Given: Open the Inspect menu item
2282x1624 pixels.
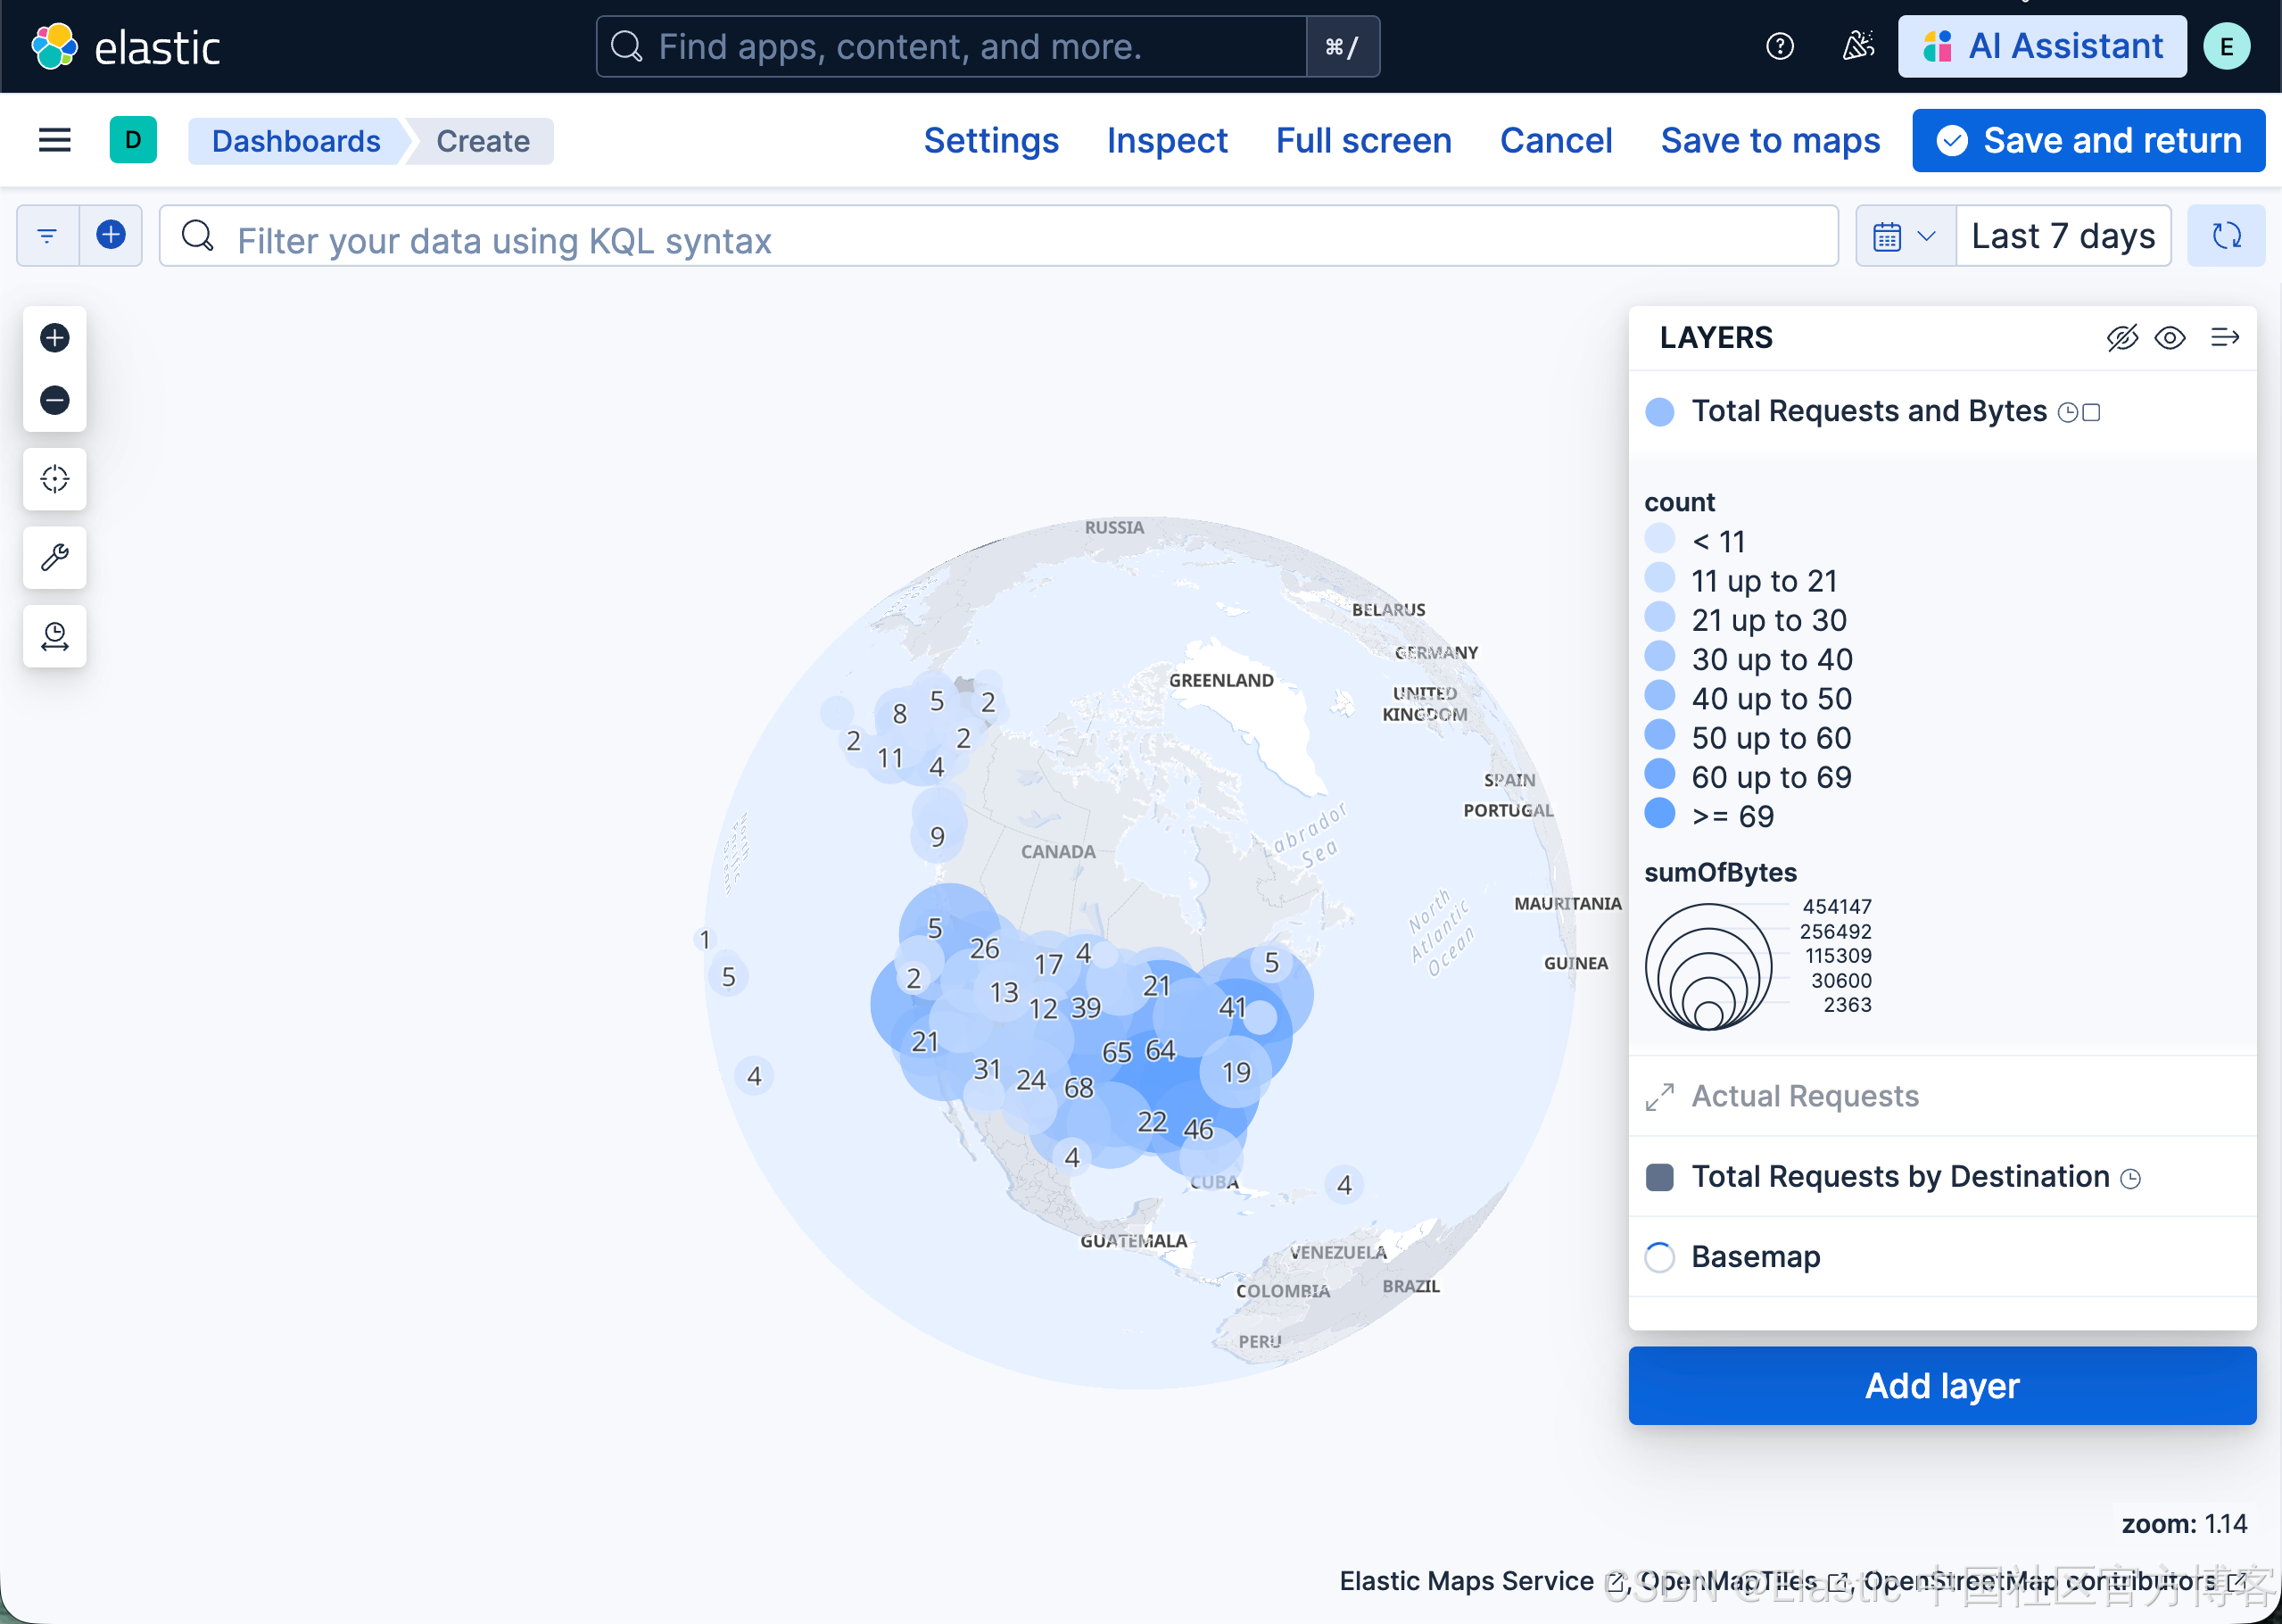Looking at the screenshot, I should pyautogui.click(x=1167, y=141).
